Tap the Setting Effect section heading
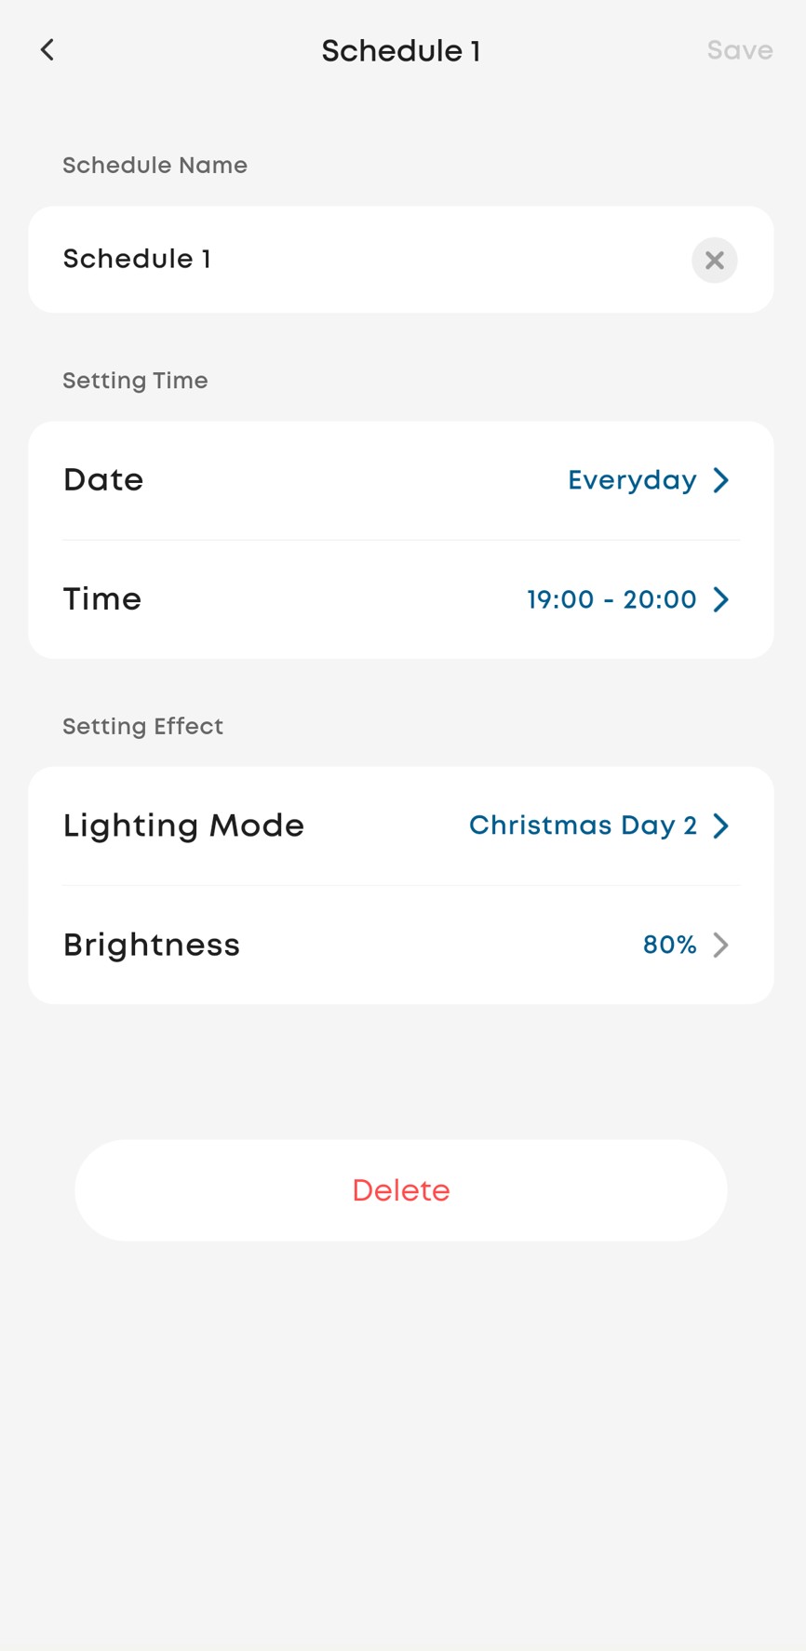Image resolution: width=806 pixels, height=1651 pixels. pyautogui.click(x=142, y=726)
